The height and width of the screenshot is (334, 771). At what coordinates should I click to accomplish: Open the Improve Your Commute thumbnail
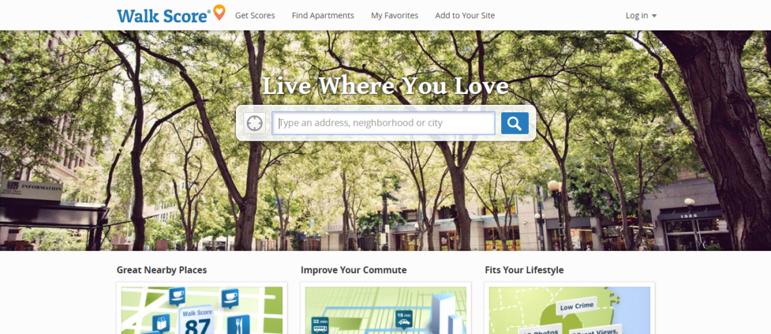click(385, 308)
